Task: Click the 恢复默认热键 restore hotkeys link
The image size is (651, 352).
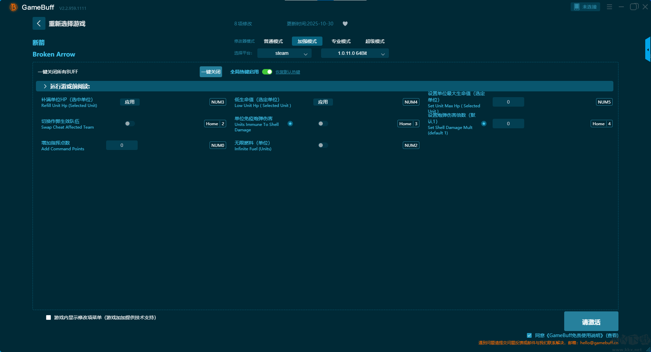Action: (288, 72)
